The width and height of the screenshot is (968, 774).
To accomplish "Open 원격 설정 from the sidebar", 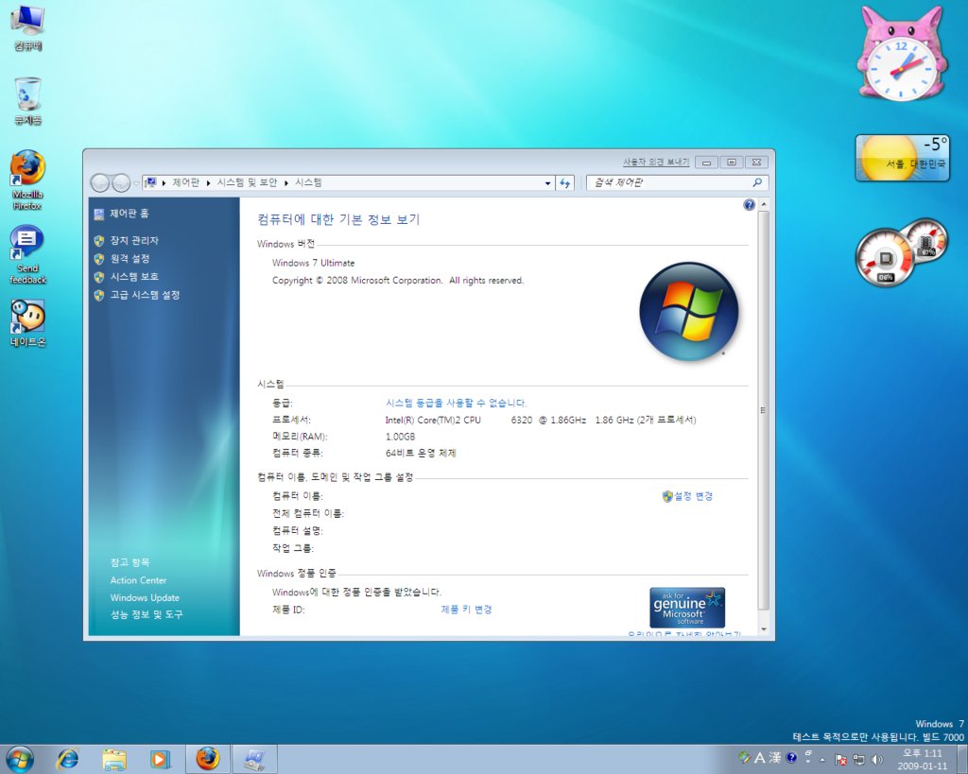I will click(130, 259).
